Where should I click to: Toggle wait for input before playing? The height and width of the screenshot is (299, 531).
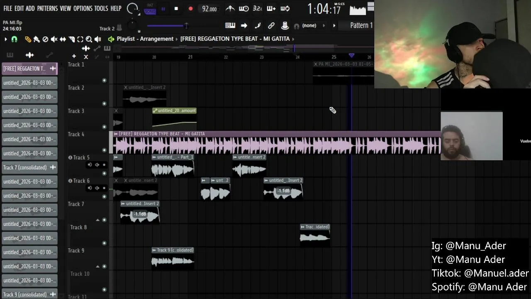244,9
